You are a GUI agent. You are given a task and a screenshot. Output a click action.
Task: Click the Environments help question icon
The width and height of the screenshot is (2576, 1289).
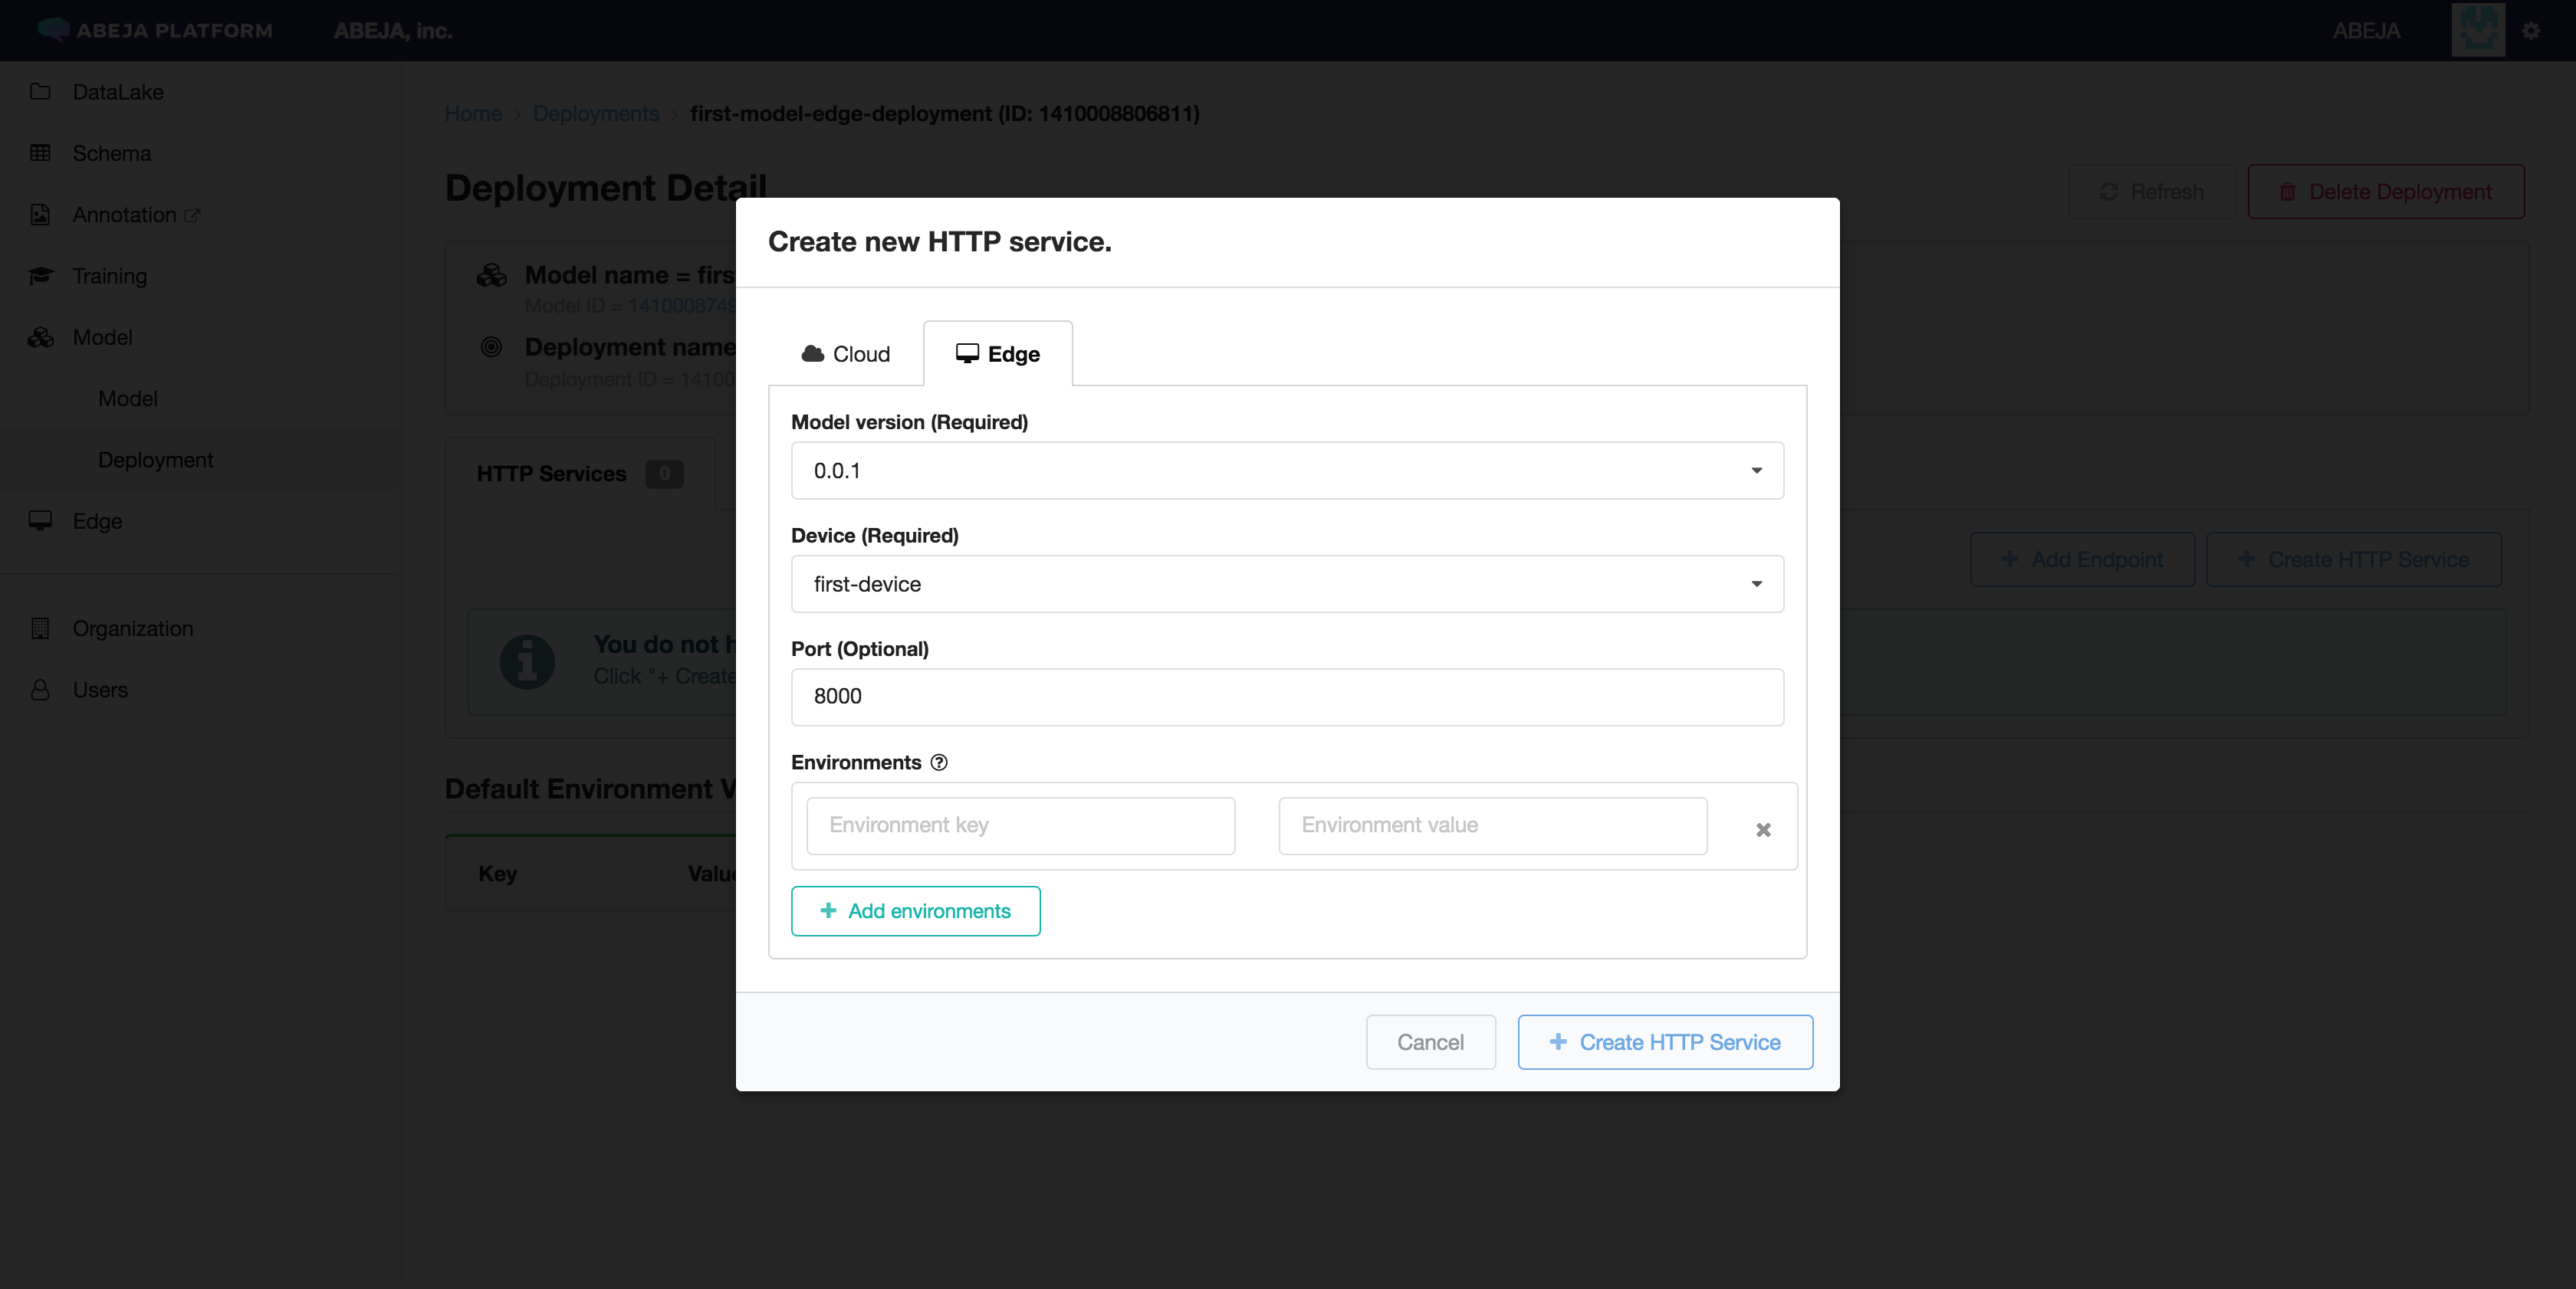pos(939,763)
